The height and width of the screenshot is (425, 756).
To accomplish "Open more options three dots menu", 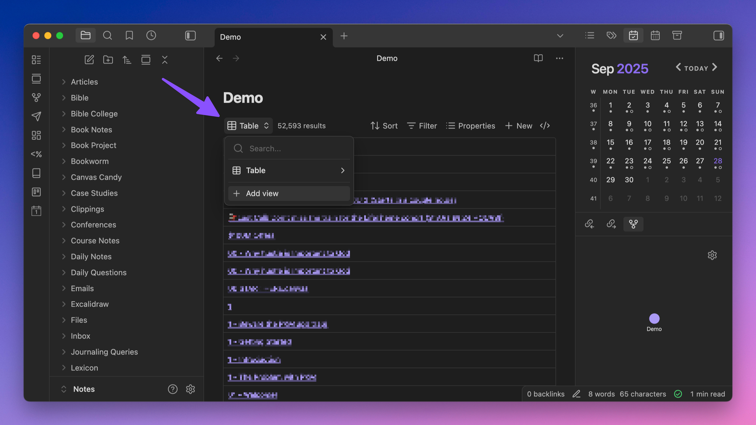I will tap(559, 58).
